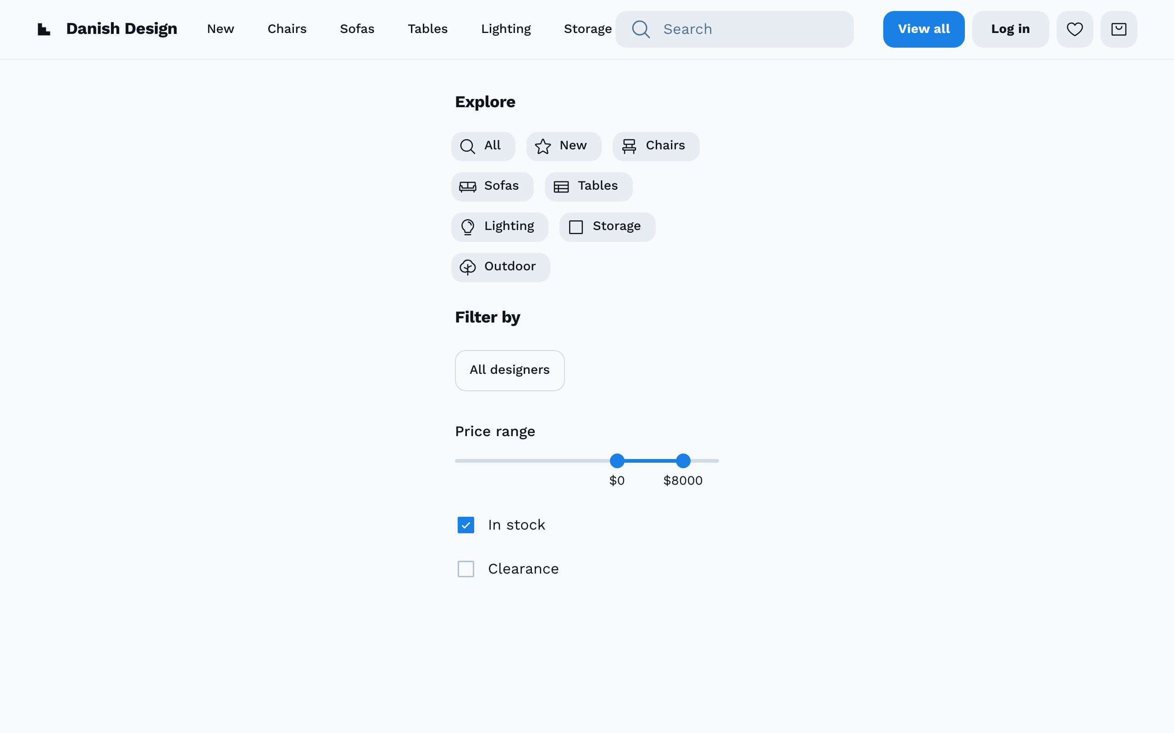Screen dimensions: 1174x733
Task: Click the price track left of the $0 handle
Action: (x=532, y=460)
